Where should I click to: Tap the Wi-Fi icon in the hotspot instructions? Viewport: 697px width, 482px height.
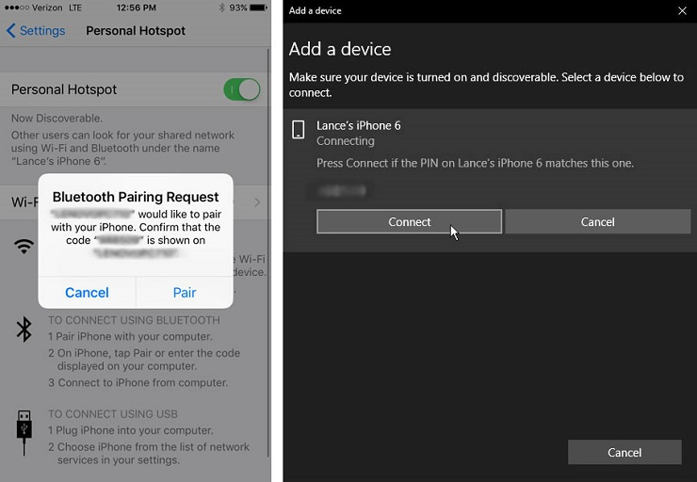[24, 246]
